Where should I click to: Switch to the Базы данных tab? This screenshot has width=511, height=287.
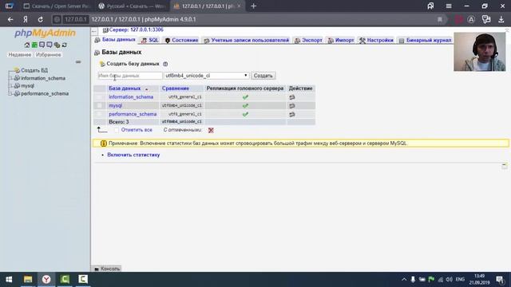115,39
